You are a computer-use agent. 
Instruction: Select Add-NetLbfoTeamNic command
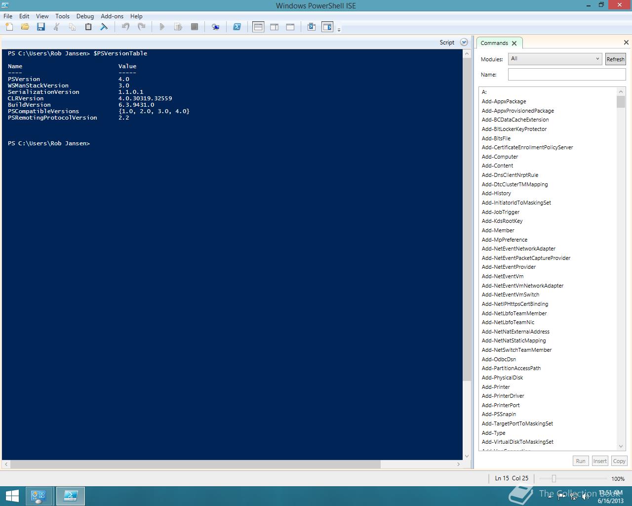point(508,322)
